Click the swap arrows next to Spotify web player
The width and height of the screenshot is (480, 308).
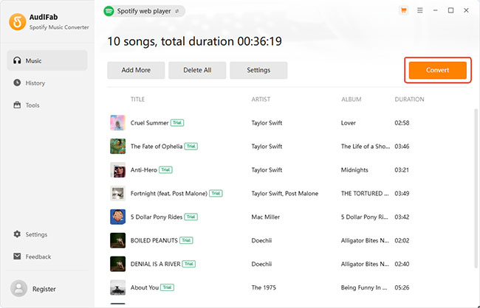[177, 11]
